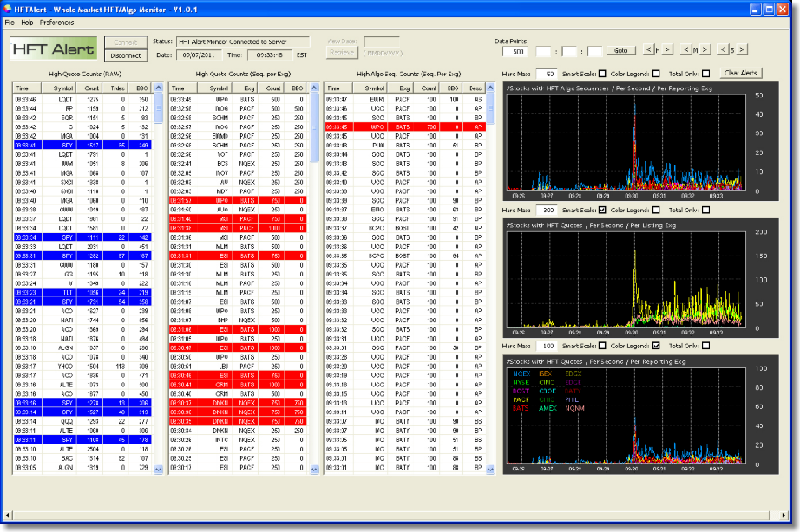Image resolution: width=800 pixels, height=532 pixels.
Task: Click the BATS entry in the color legend
Action: [x=521, y=408]
